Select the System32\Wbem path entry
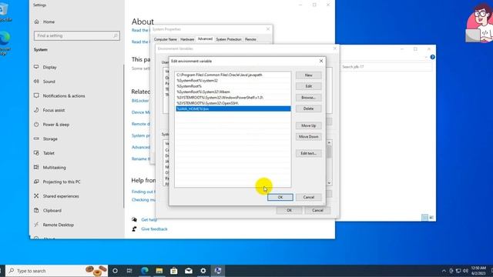Image resolution: width=493 pixels, height=277 pixels. tap(233, 92)
